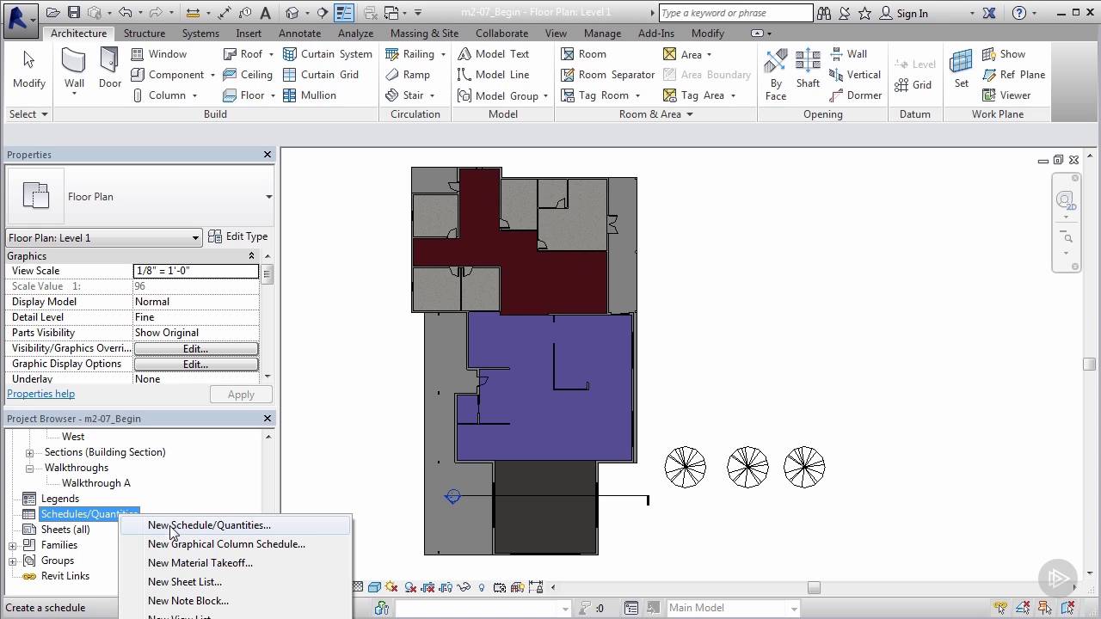
Task: Collapse the Walkthroughs tree node
Action: click(x=29, y=468)
